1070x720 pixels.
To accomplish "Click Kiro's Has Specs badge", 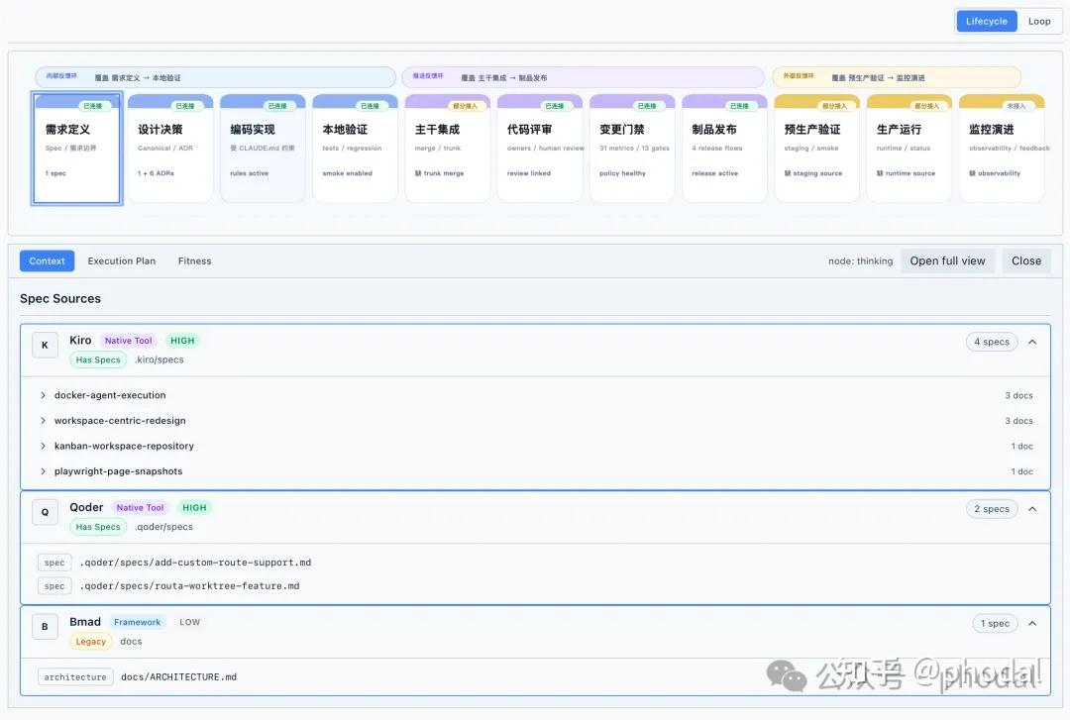I will [98, 360].
